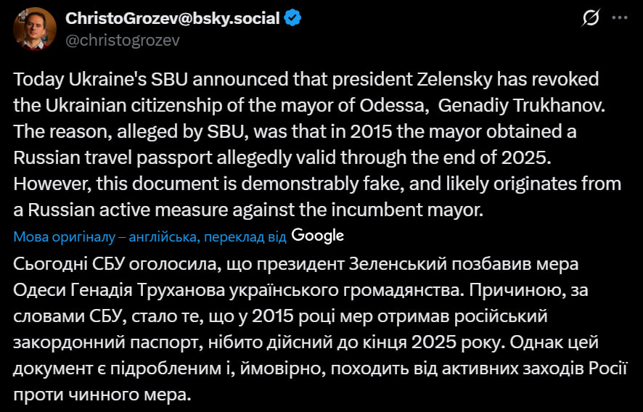Click the ChristoGrozev@bsky.social display name
The width and height of the screenshot is (643, 412).
[x=173, y=19]
